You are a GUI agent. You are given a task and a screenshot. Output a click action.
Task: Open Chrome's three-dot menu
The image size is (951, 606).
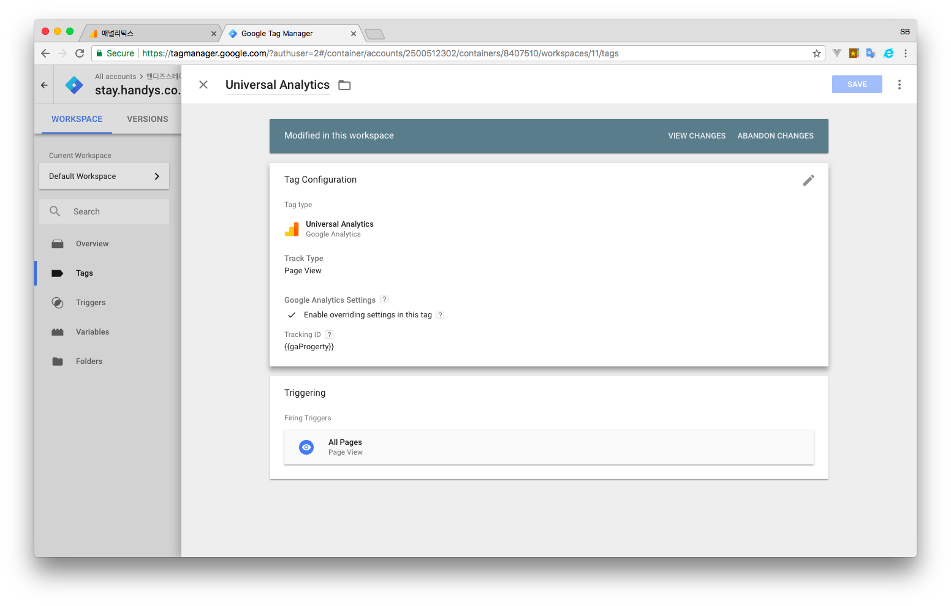[906, 53]
